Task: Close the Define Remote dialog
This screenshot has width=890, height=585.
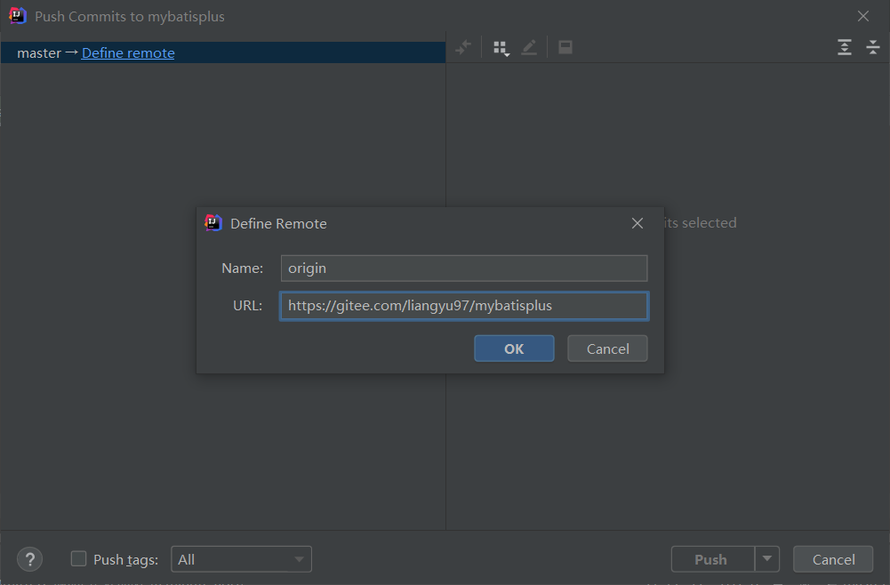Action: coord(637,223)
